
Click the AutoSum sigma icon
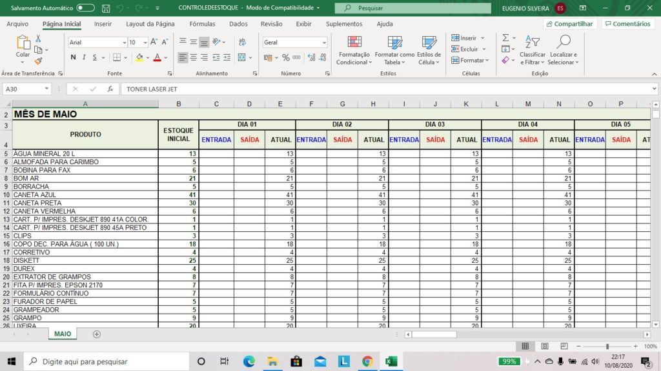(x=505, y=38)
